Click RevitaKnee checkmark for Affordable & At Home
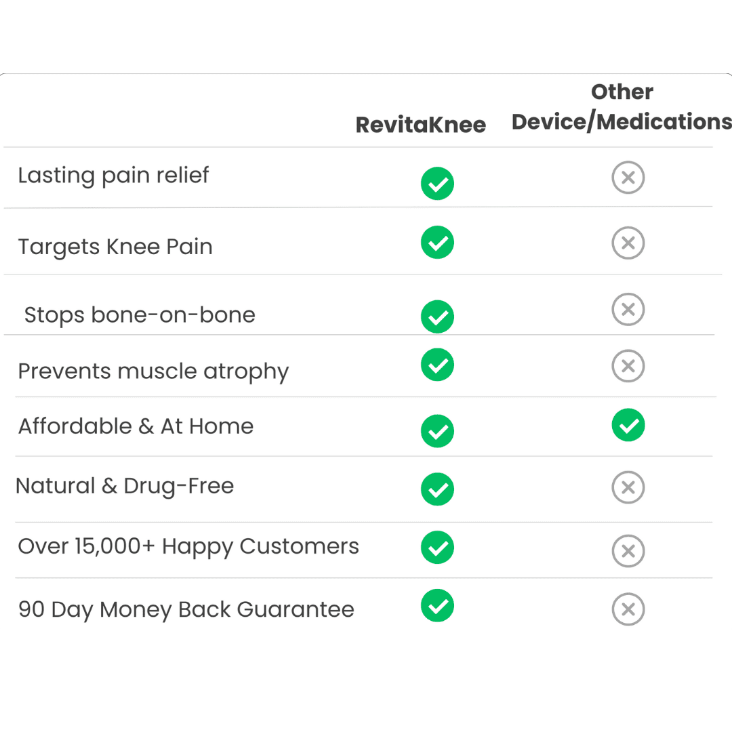Viewport: 732px width, 732px height. (x=437, y=431)
